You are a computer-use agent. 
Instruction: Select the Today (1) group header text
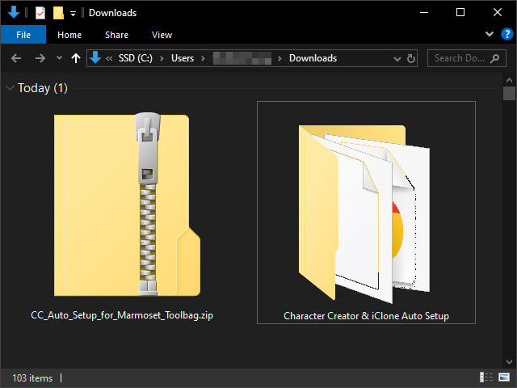(43, 88)
